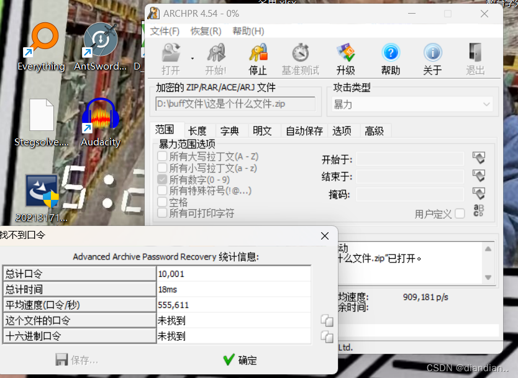Open the 选项 tab
518x378 pixels.
click(342, 131)
